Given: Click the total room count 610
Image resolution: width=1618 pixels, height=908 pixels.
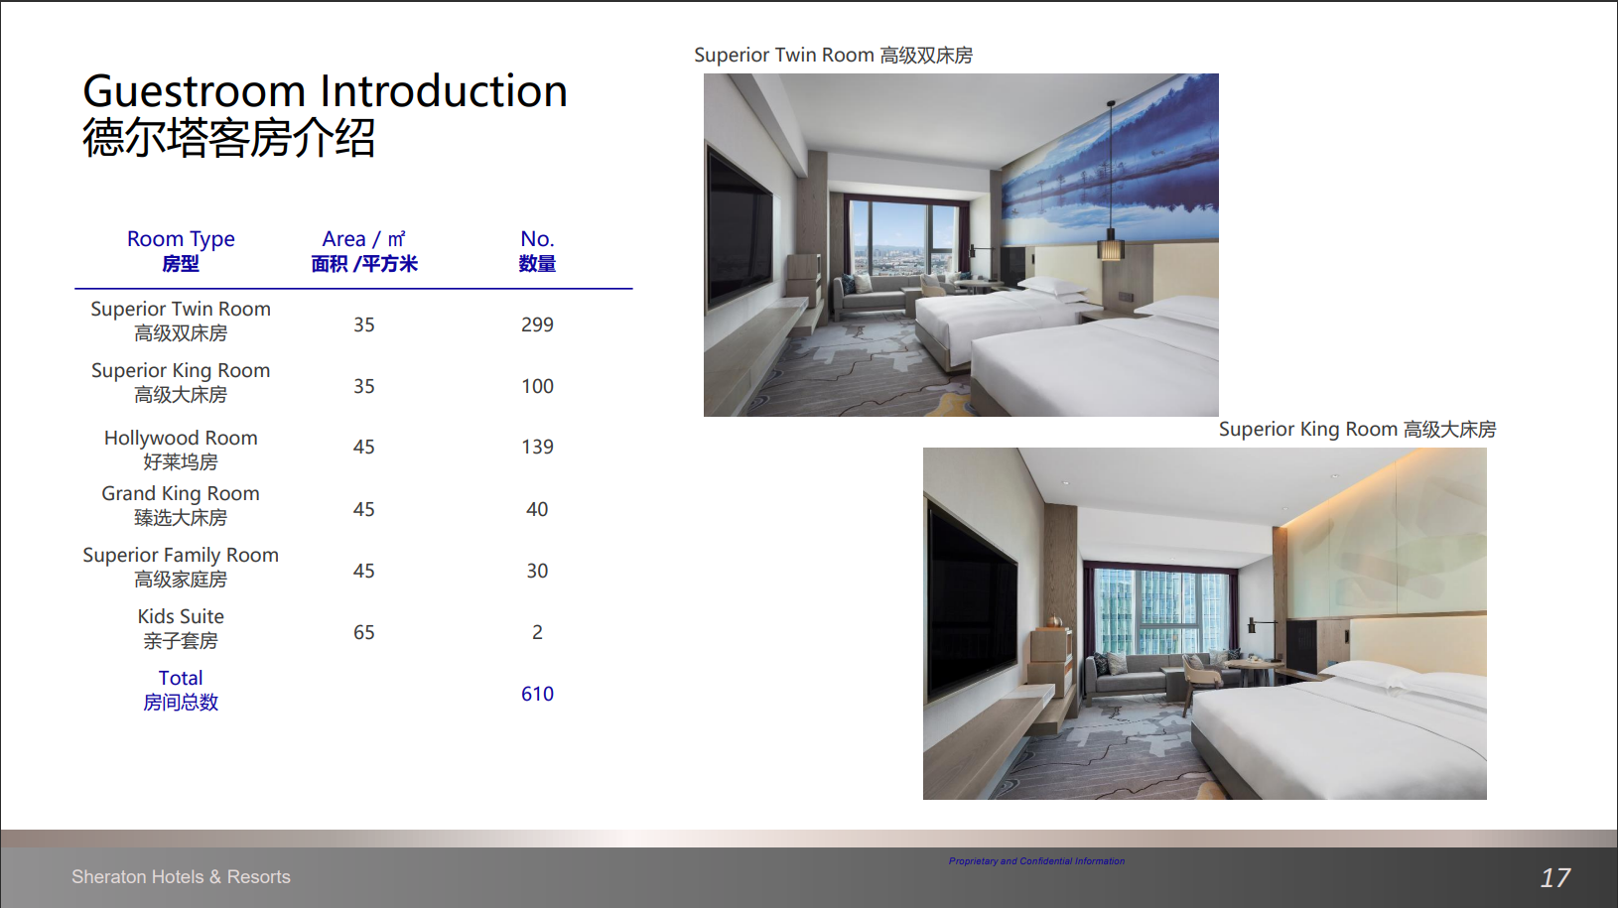Looking at the screenshot, I should [537, 694].
